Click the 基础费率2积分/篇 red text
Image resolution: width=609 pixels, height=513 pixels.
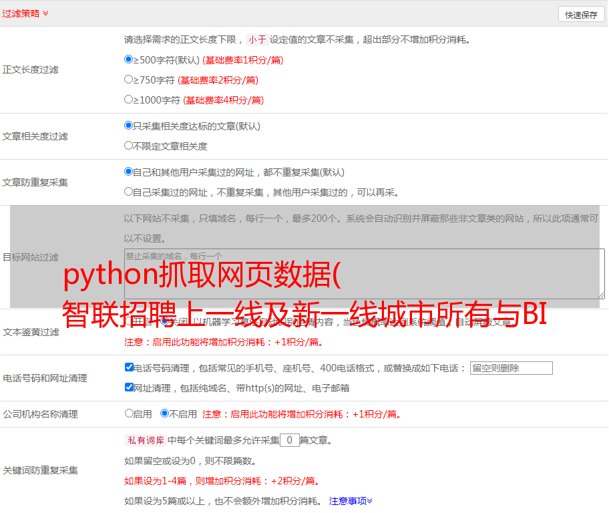pyautogui.click(x=218, y=80)
